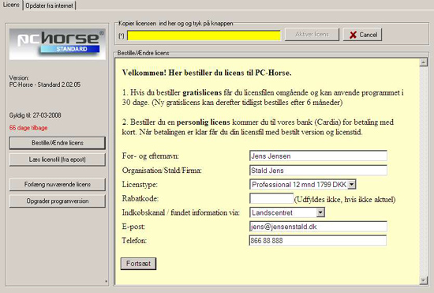This screenshot has width=434, height=293.
Task: Click the bold word 'gratislicens'
Action: 202,92
